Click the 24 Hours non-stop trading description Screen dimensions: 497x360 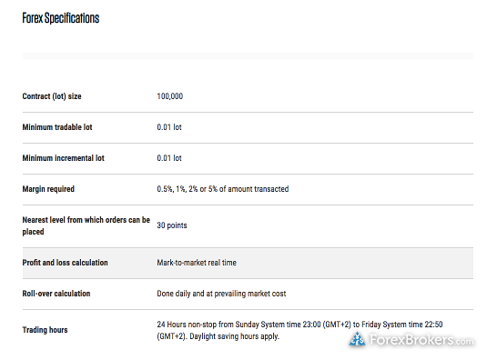coord(299,330)
